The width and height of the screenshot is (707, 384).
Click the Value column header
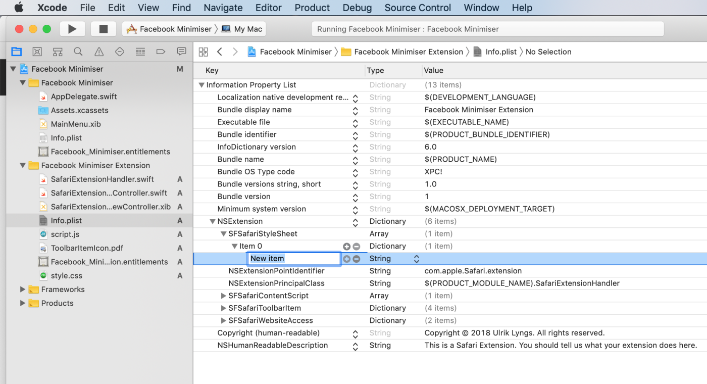click(x=434, y=71)
